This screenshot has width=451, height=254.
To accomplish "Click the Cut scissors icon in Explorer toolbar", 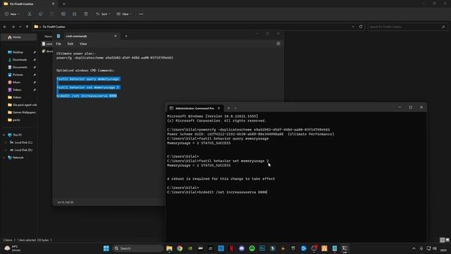I will tap(30, 14).
